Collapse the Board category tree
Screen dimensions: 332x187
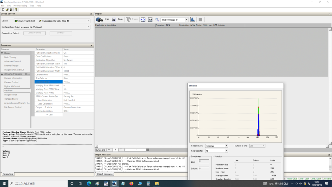tap(2, 53)
